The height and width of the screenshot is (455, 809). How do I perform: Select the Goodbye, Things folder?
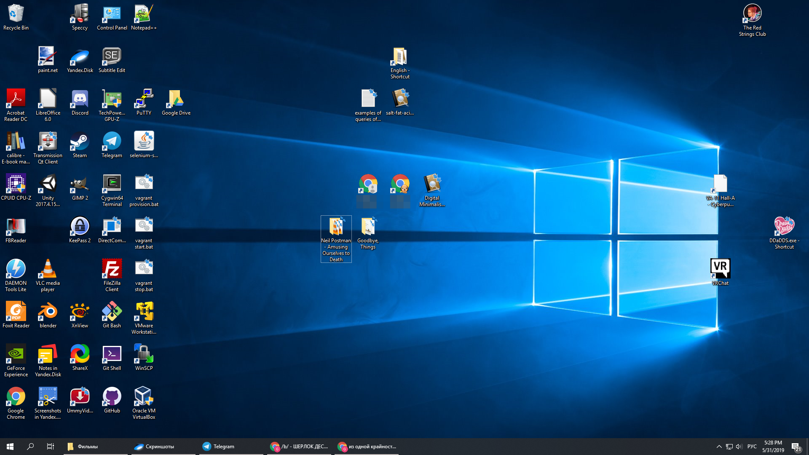(368, 233)
